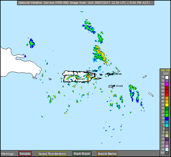The image size is (171, 157).
Task: Click the radar image title header bar
Action: click(85, 3)
